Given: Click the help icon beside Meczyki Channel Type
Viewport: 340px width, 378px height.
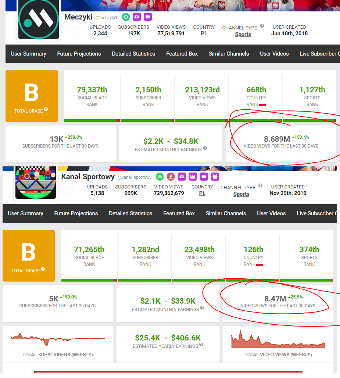Looking at the screenshot, I should (x=262, y=26).
